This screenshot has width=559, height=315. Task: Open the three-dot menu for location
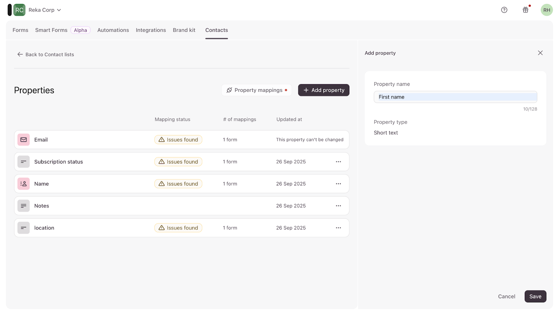tap(338, 228)
